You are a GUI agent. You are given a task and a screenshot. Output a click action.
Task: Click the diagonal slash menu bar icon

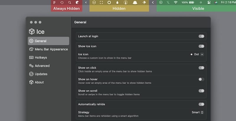coord(168,2)
